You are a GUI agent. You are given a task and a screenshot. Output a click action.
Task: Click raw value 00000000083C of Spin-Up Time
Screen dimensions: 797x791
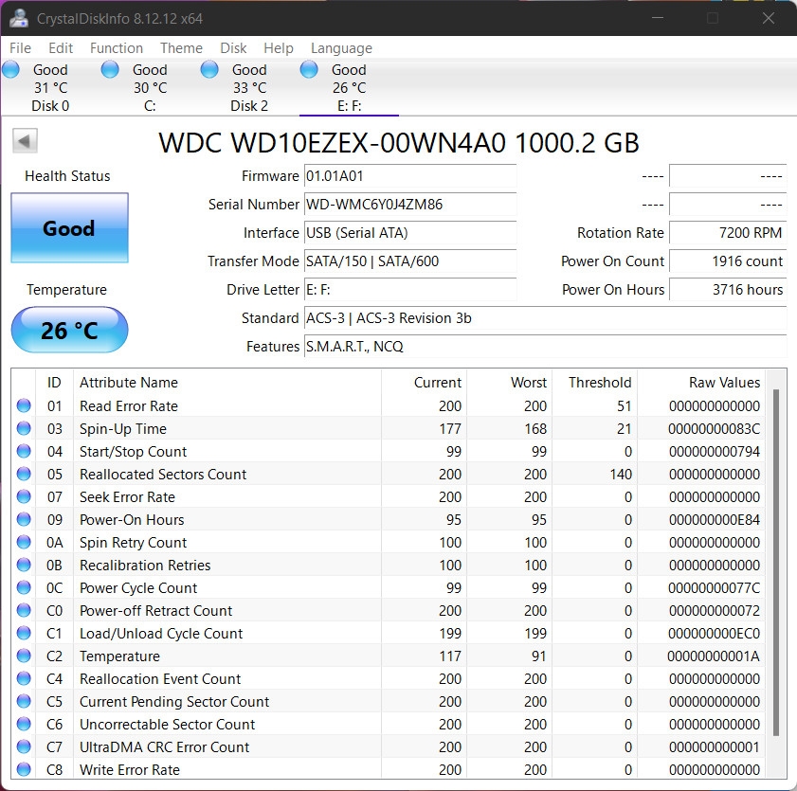click(714, 429)
